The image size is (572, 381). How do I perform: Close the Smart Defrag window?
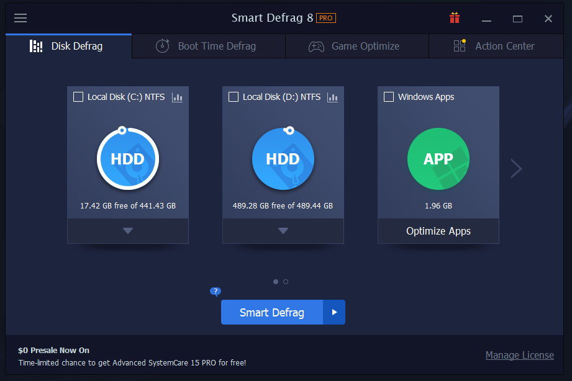(x=548, y=19)
